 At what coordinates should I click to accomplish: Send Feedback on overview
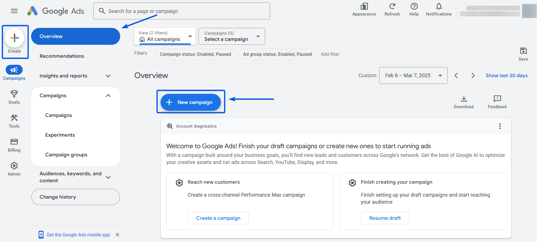pyautogui.click(x=497, y=102)
